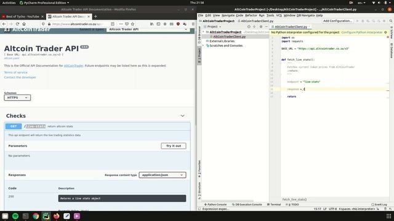Open TODO tool window
Image resolution: width=394 pixels, height=221 pixels.
[x=292, y=204]
